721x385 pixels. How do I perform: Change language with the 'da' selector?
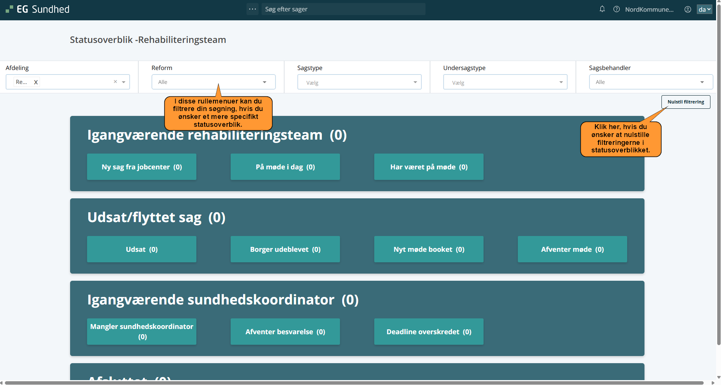click(x=704, y=9)
